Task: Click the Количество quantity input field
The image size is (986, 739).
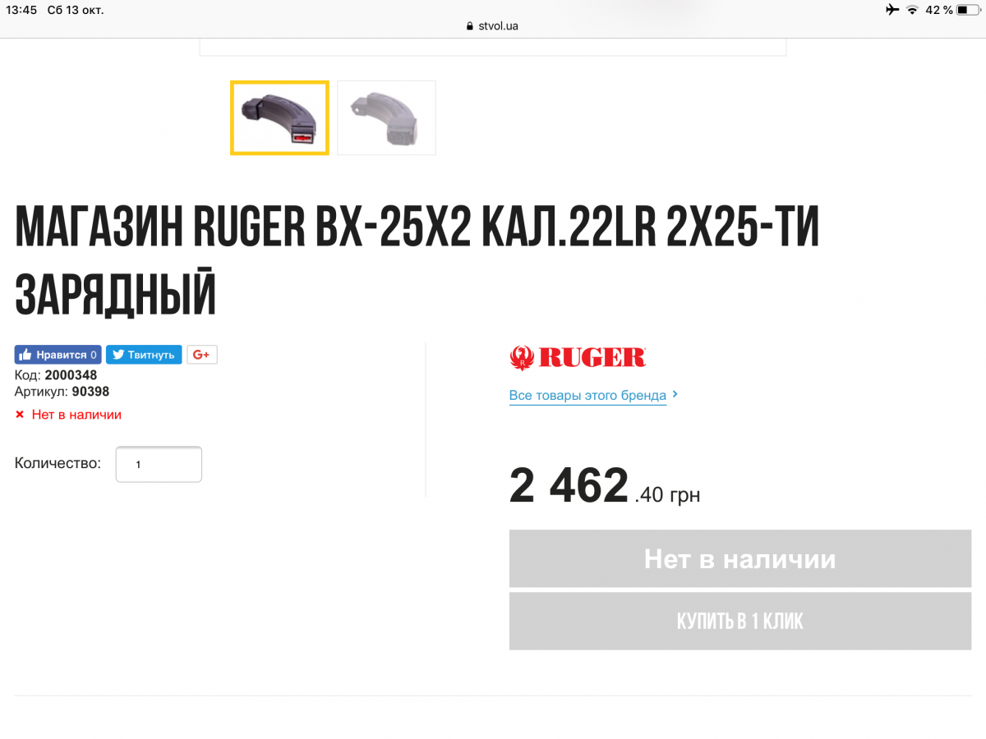Action: point(159,464)
